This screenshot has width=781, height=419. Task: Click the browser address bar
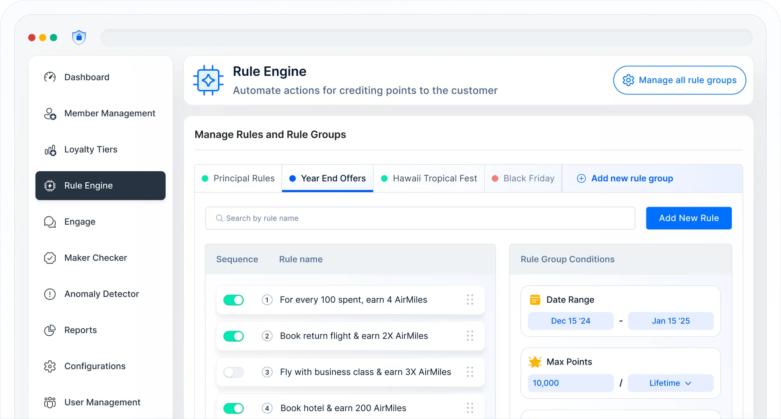(x=426, y=37)
